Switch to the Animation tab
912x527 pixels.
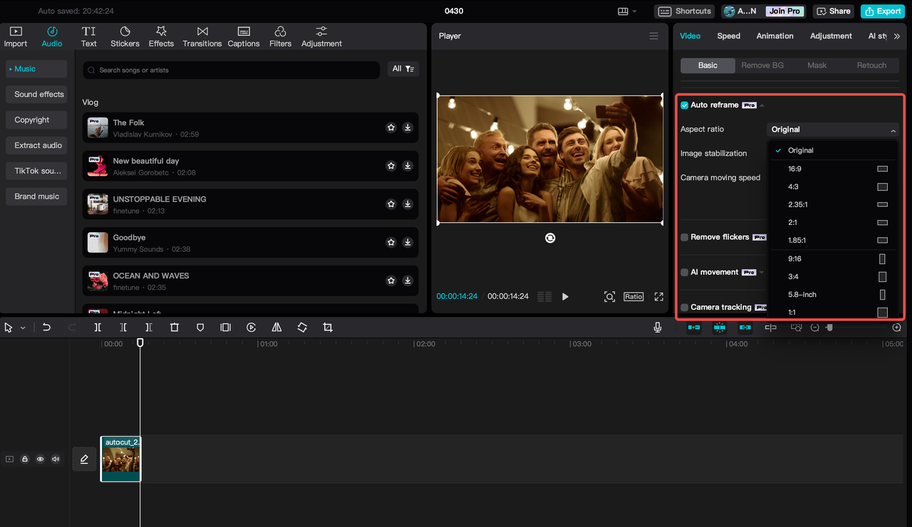coord(774,36)
